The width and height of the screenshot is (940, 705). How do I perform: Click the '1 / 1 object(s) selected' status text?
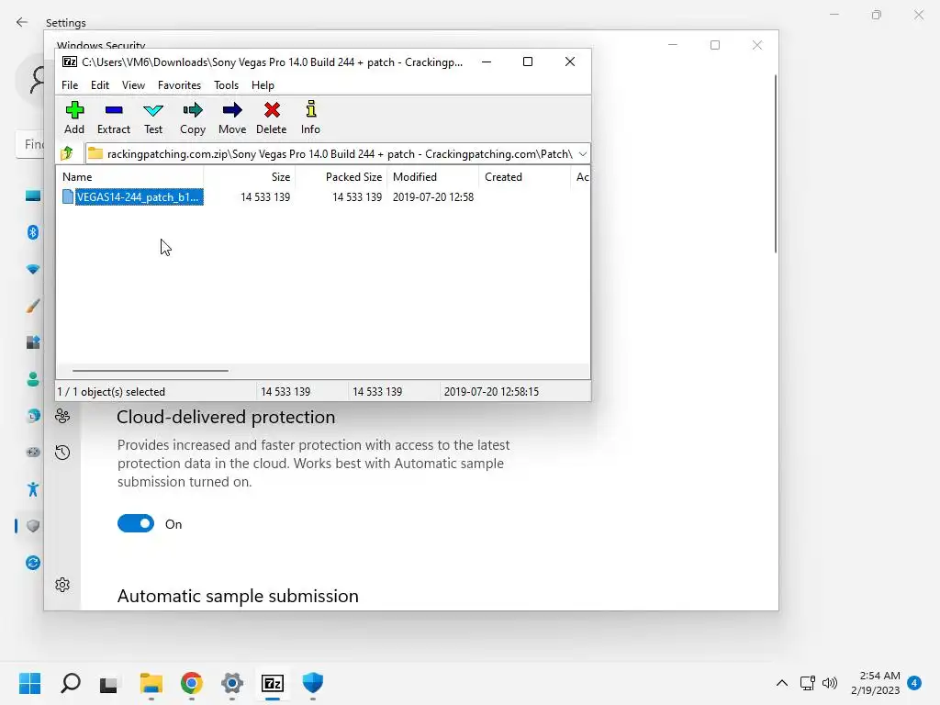point(111,391)
